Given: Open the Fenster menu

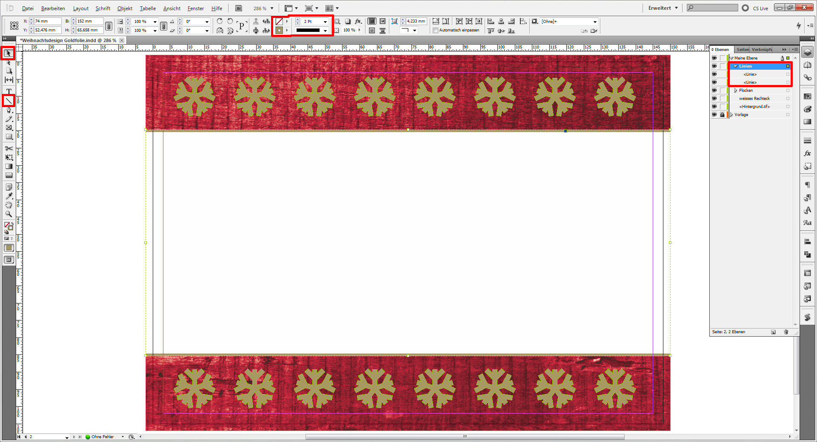Looking at the screenshot, I should [195, 8].
